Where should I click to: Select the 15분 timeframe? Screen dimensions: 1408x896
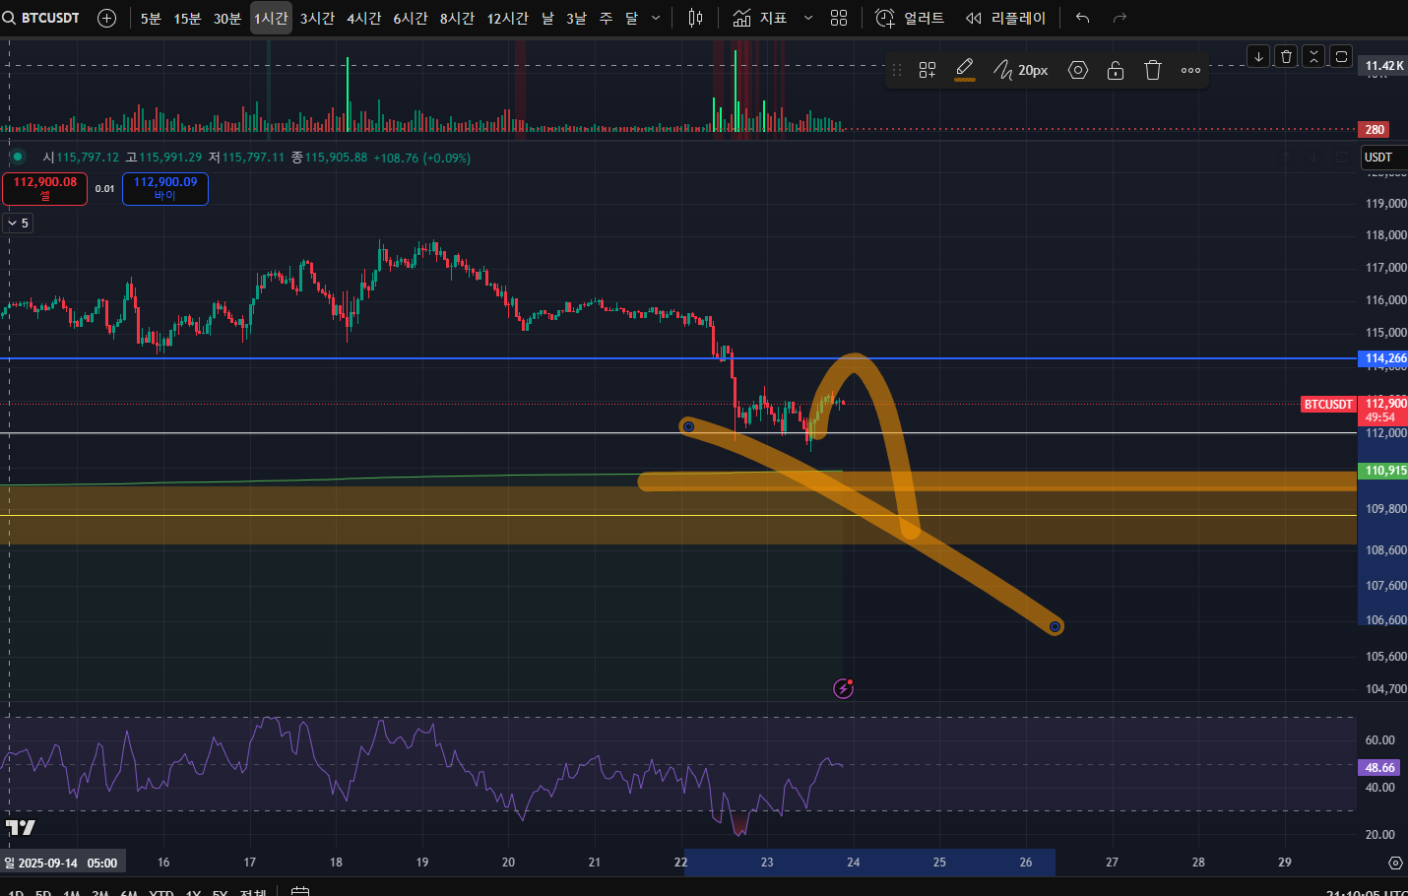(x=187, y=18)
